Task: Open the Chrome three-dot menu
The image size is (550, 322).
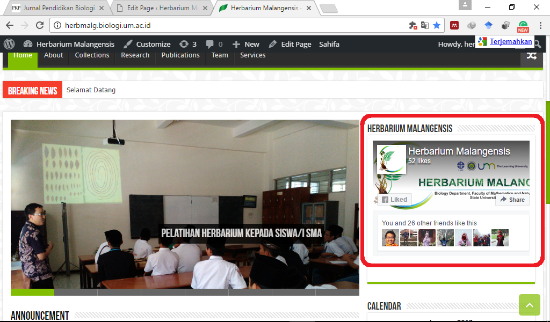Action: [x=540, y=25]
